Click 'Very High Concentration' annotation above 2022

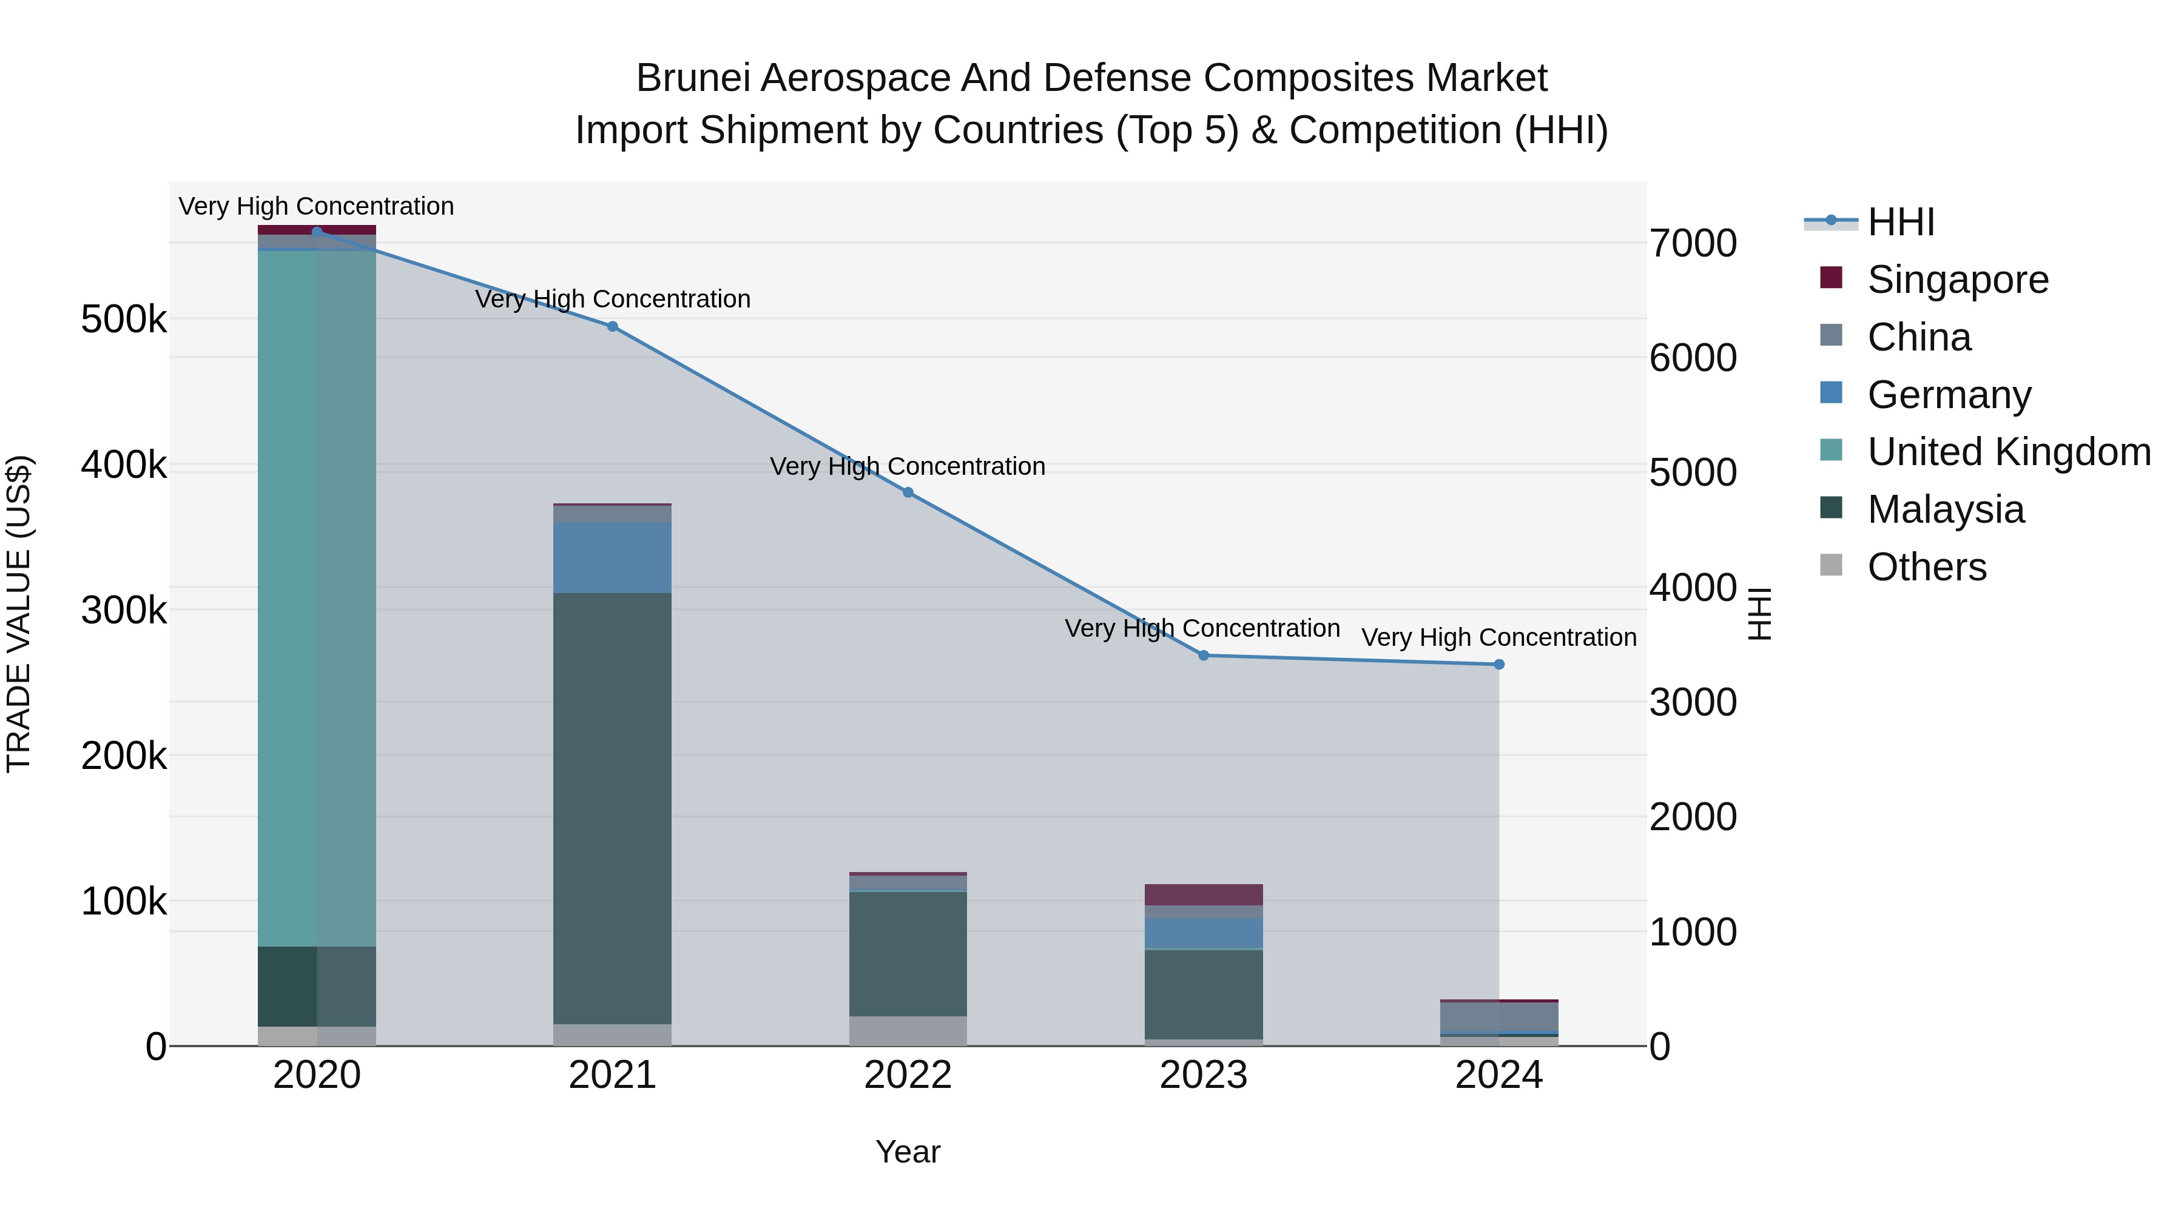(x=907, y=466)
